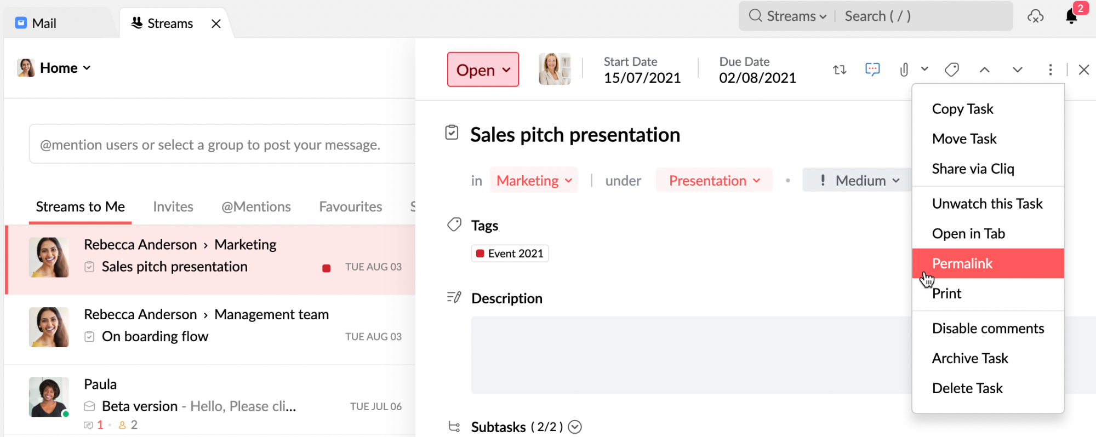The height and width of the screenshot is (437, 1096).
Task: Expand the Presentation category dropdown
Action: [714, 180]
